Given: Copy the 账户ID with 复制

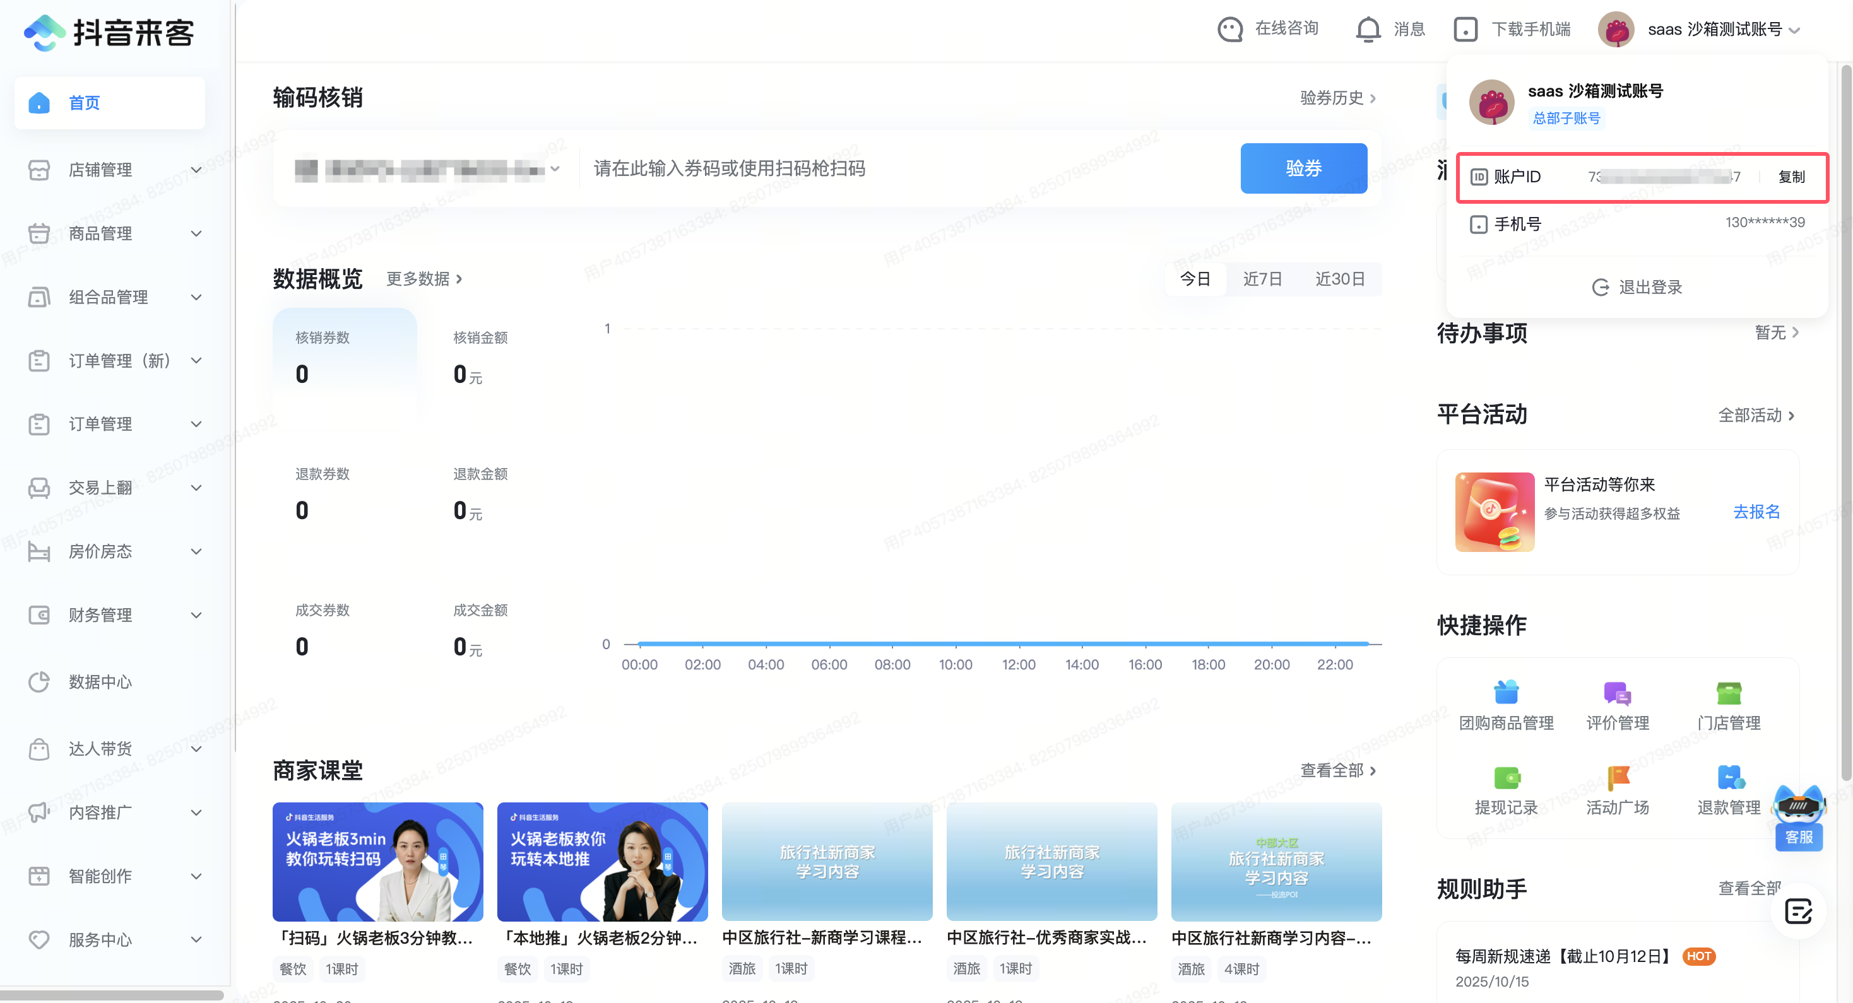Looking at the screenshot, I should [x=1791, y=177].
